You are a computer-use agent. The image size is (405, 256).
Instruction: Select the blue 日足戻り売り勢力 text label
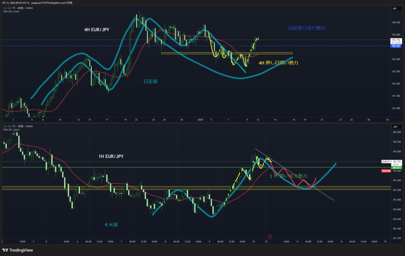pos(307,28)
